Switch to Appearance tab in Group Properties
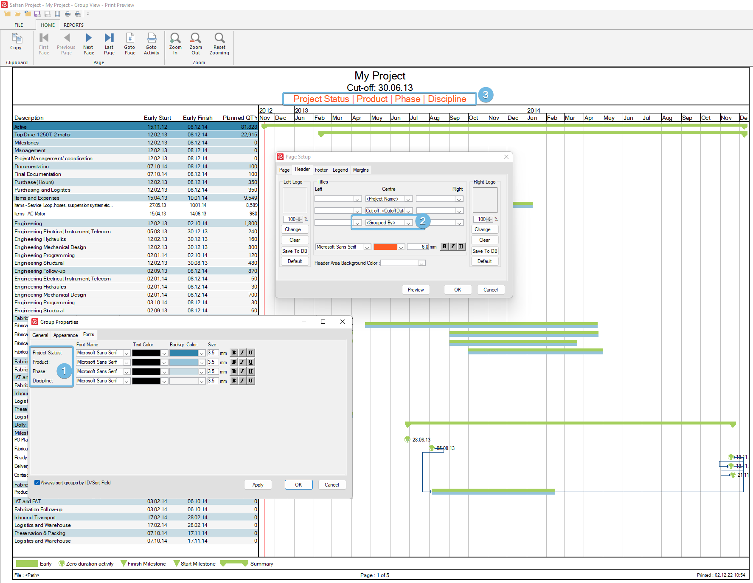This screenshot has height=583, width=753. (66, 335)
